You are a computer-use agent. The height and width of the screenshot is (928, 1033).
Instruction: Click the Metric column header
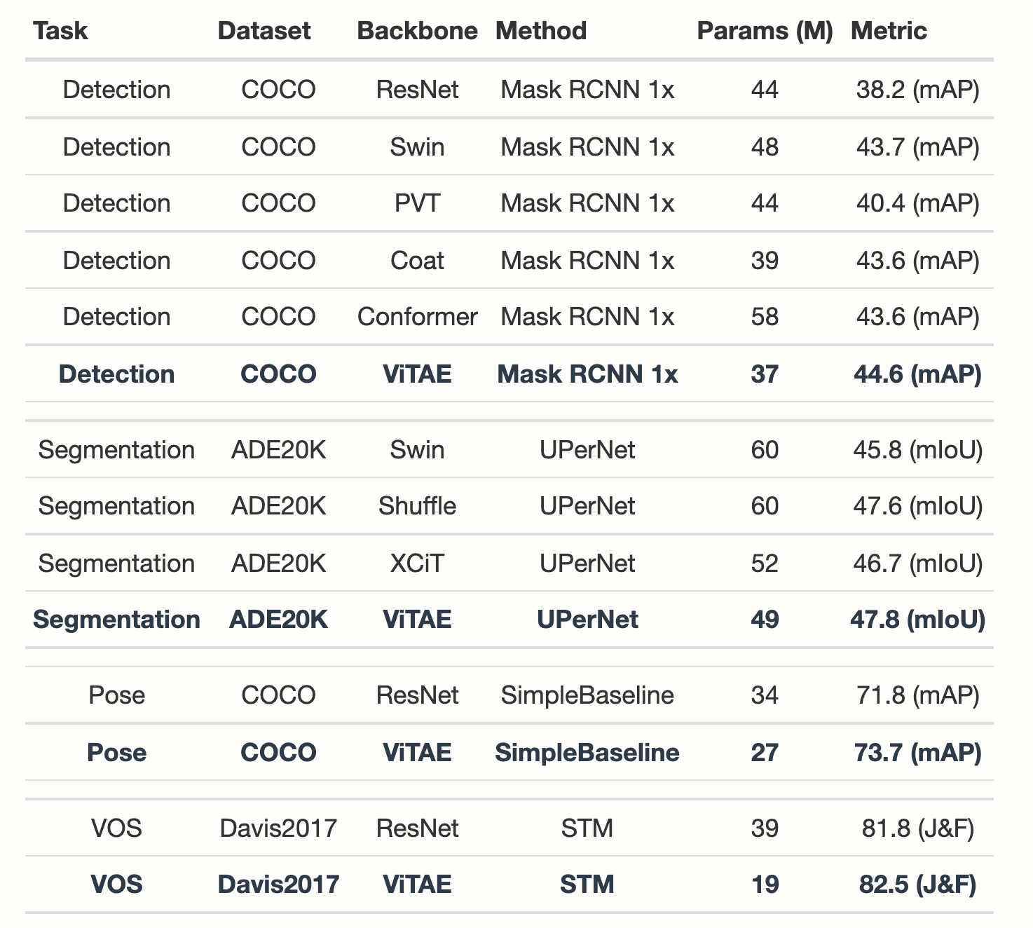coord(889,31)
